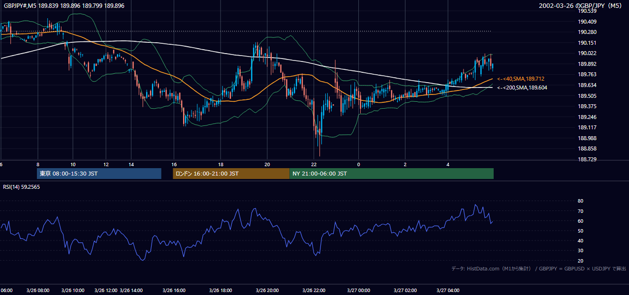Click price axis value 190.409
This screenshot has width=629, height=295.
(x=588, y=22)
